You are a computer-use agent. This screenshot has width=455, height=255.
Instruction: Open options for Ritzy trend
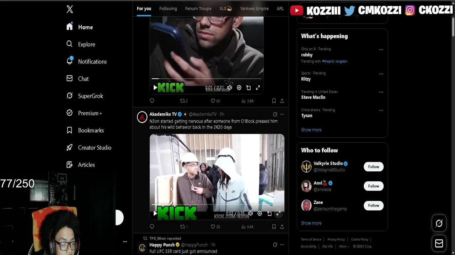point(381,74)
